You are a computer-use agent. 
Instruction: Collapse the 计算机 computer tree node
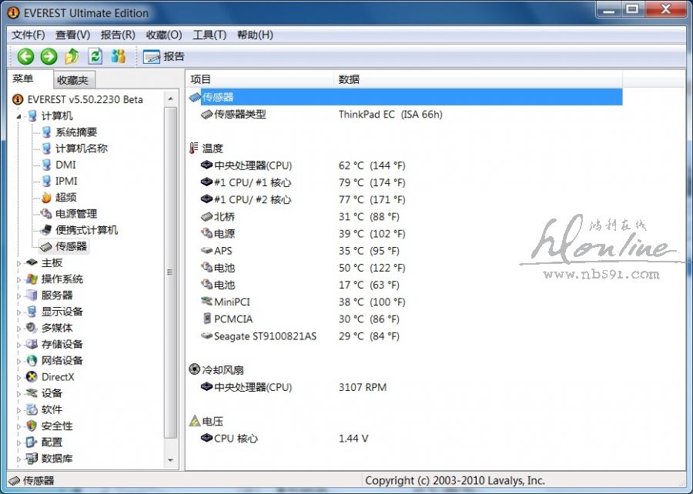point(20,116)
